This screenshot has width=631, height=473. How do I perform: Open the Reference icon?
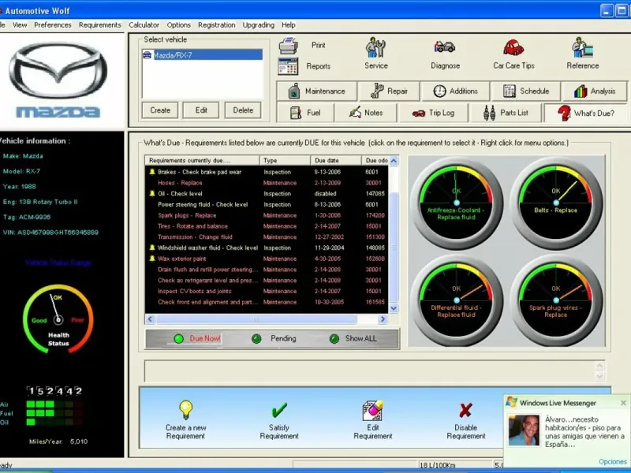(584, 48)
